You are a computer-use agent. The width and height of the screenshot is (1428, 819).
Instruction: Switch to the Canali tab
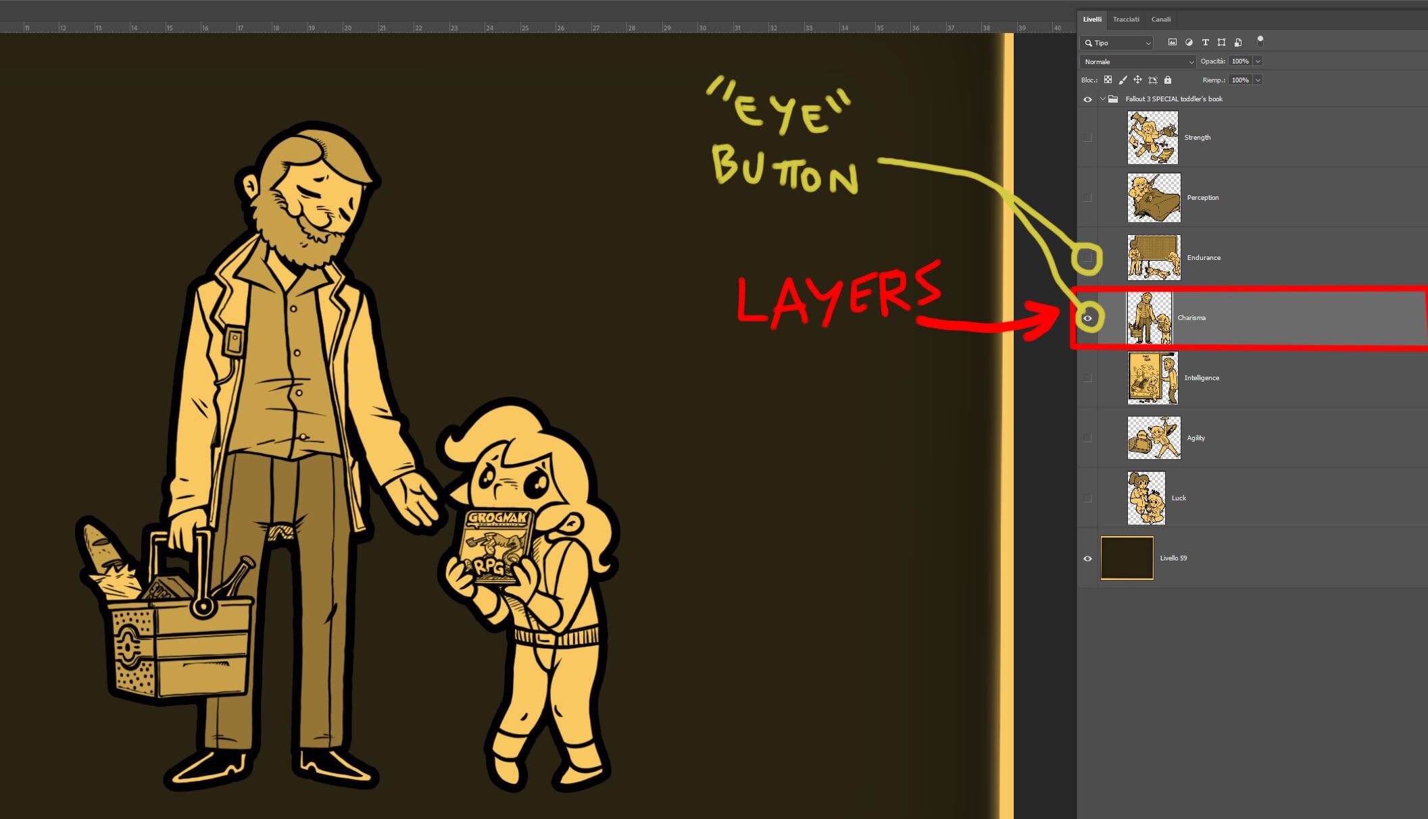1161,19
